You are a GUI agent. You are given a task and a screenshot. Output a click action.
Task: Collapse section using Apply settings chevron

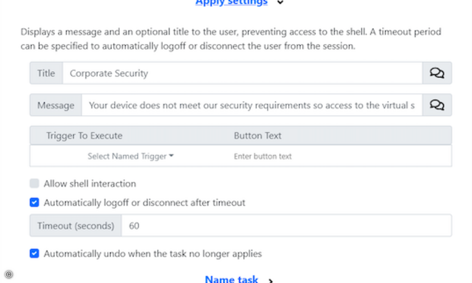pyautogui.click(x=280, y=2)
